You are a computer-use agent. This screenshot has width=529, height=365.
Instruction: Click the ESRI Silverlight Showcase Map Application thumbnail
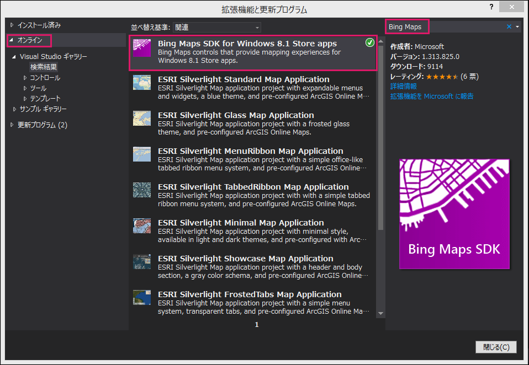pyautogui.click(x=142, y=262)
